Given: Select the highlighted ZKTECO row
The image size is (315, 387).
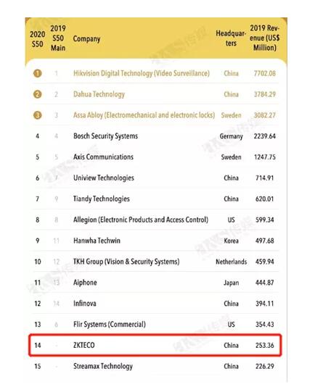Looking at the screenshot, I should coord(155,345).
